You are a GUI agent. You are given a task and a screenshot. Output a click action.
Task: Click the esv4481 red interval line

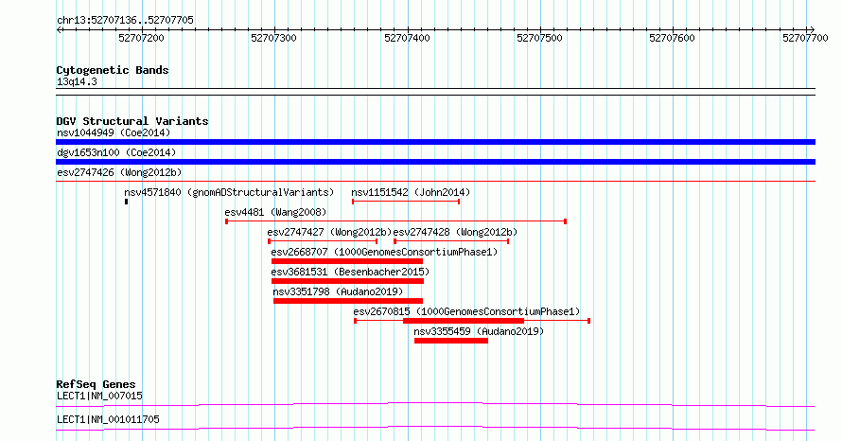click(x=396, y=221)
